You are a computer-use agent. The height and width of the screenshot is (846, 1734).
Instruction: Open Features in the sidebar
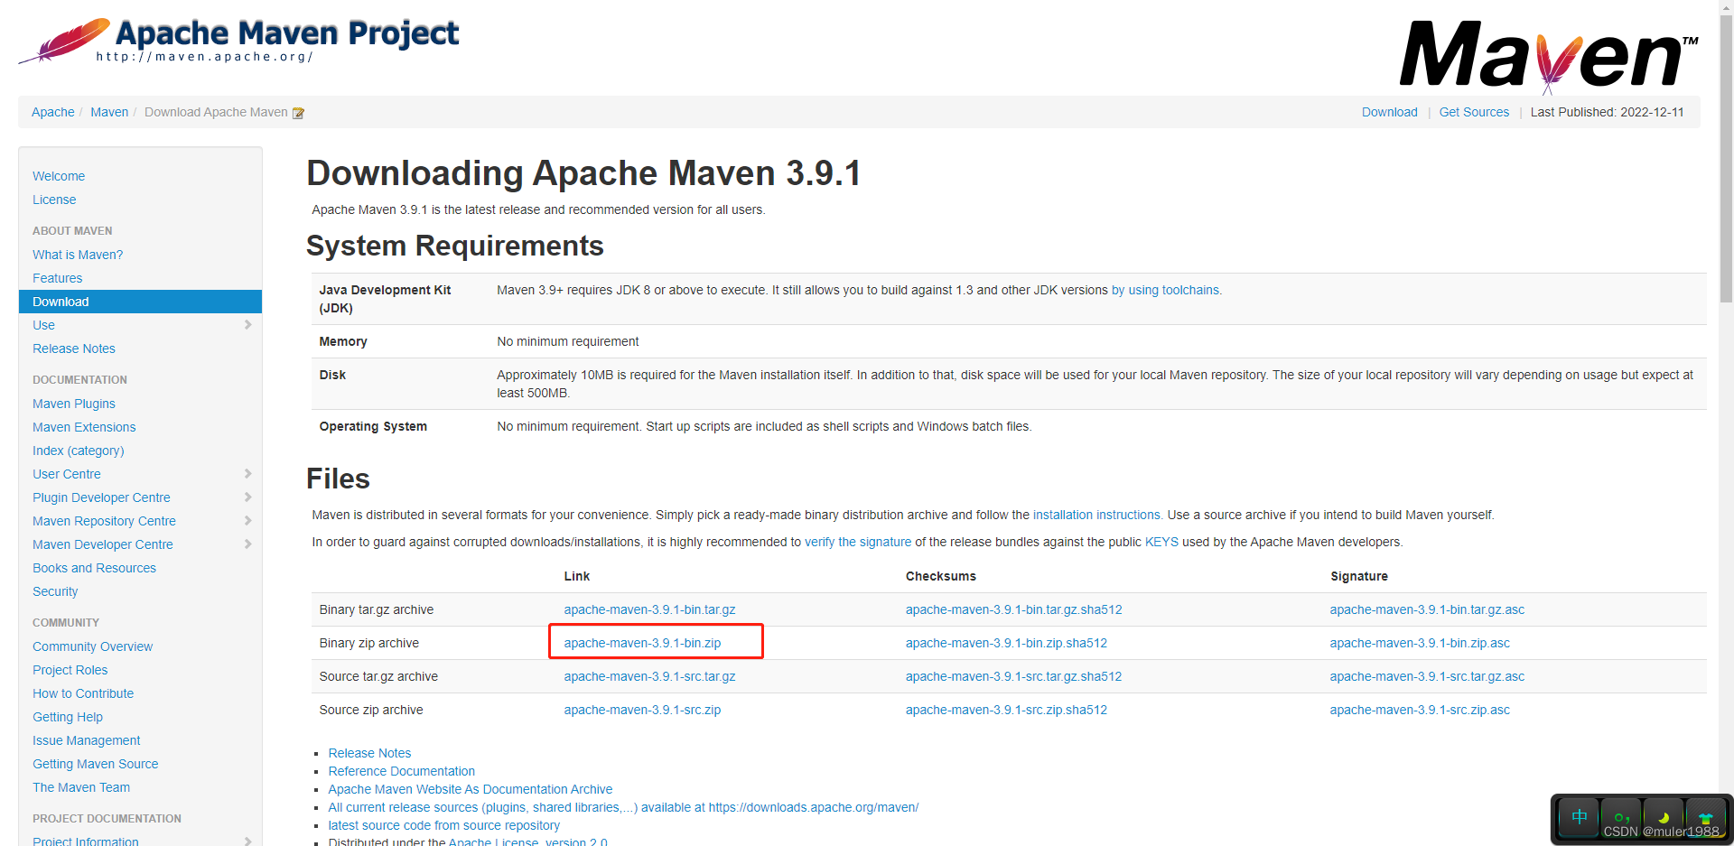pyautogui.click(x=58, y=278)
